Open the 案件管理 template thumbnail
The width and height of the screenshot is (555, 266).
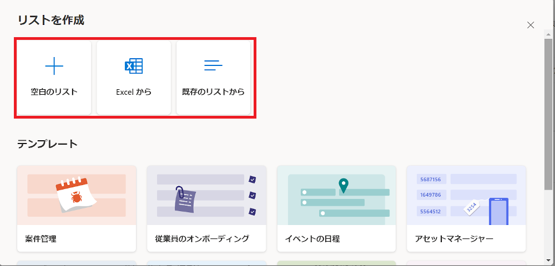[x=77, y=196]
